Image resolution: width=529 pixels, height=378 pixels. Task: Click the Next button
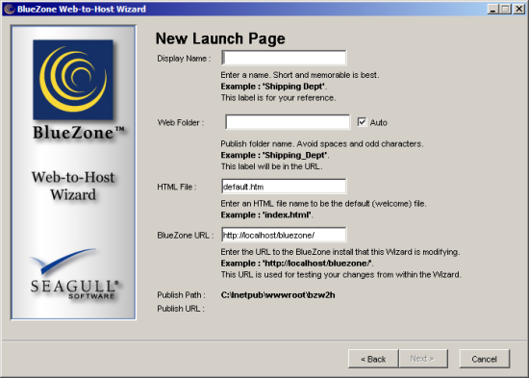423,359
